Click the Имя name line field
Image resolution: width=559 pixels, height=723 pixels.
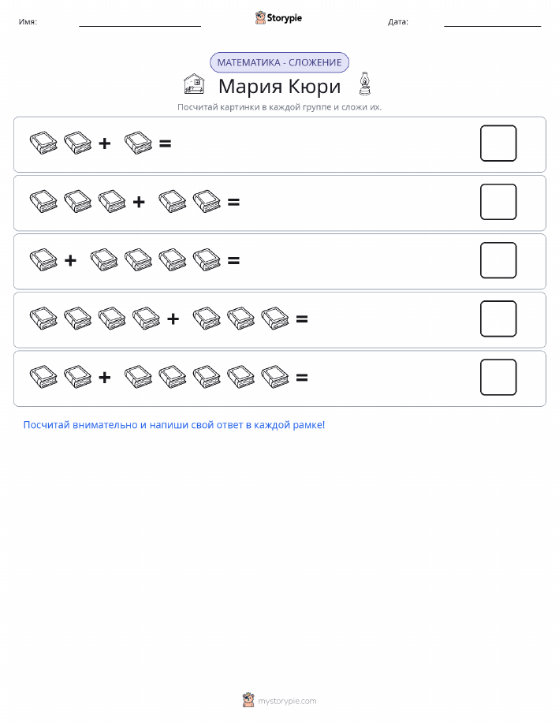140,22
